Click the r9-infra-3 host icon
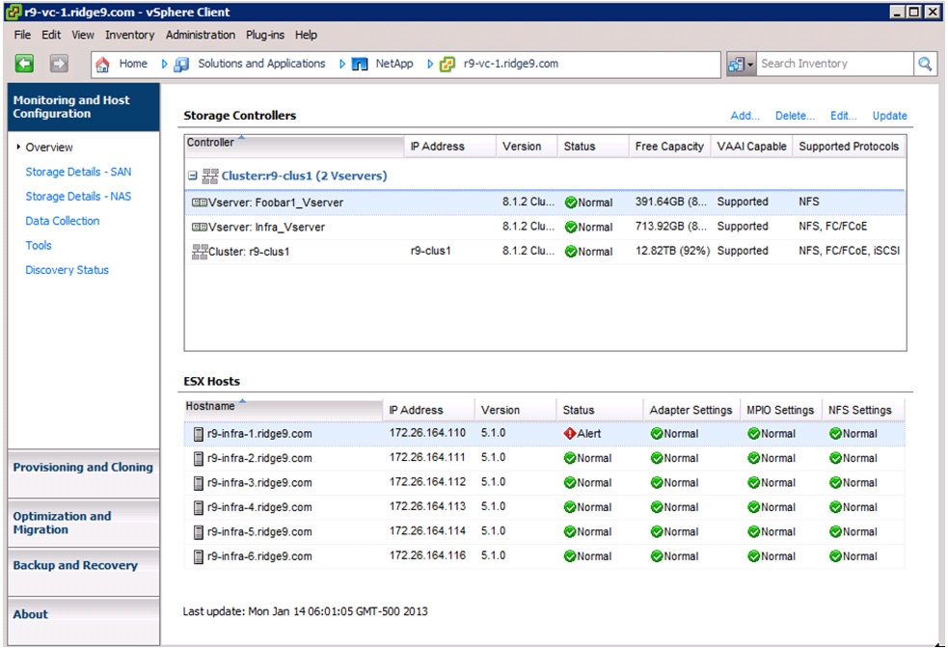The width and height of the screenshot is (948, 648). click(x=199, y=483)
